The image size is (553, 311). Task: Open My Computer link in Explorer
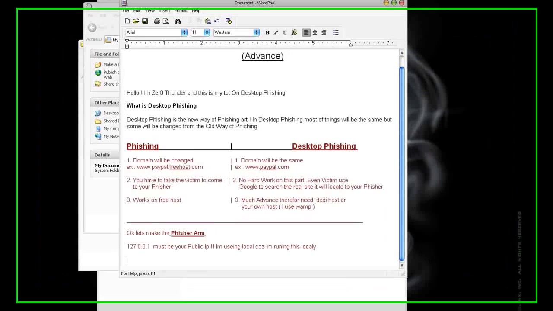107,129
